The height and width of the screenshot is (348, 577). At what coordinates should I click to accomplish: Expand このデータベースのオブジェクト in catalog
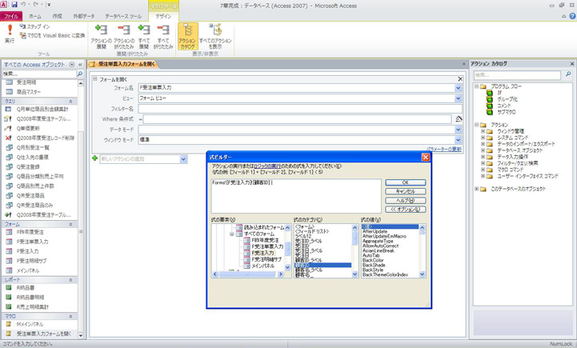pyautogui.click(x=476, y=189)
